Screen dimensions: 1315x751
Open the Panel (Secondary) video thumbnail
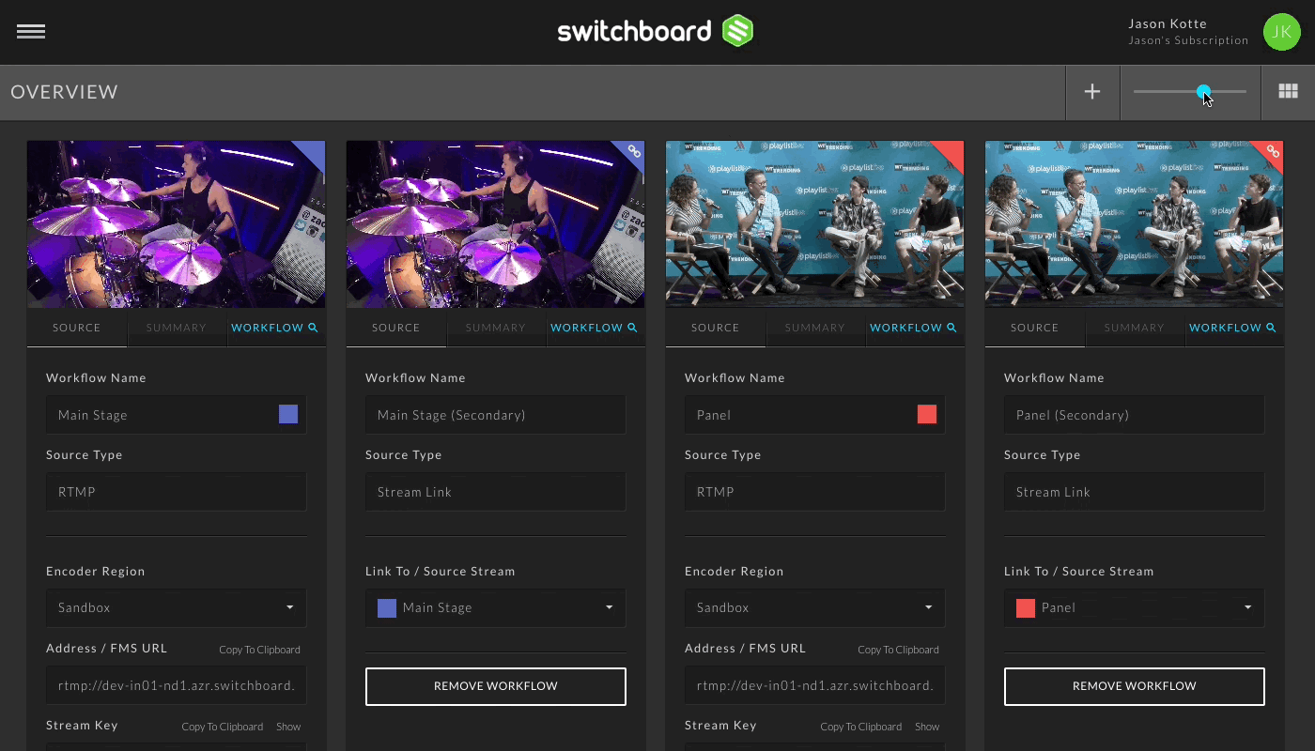pyautogui.click(x=1135, y=224)
